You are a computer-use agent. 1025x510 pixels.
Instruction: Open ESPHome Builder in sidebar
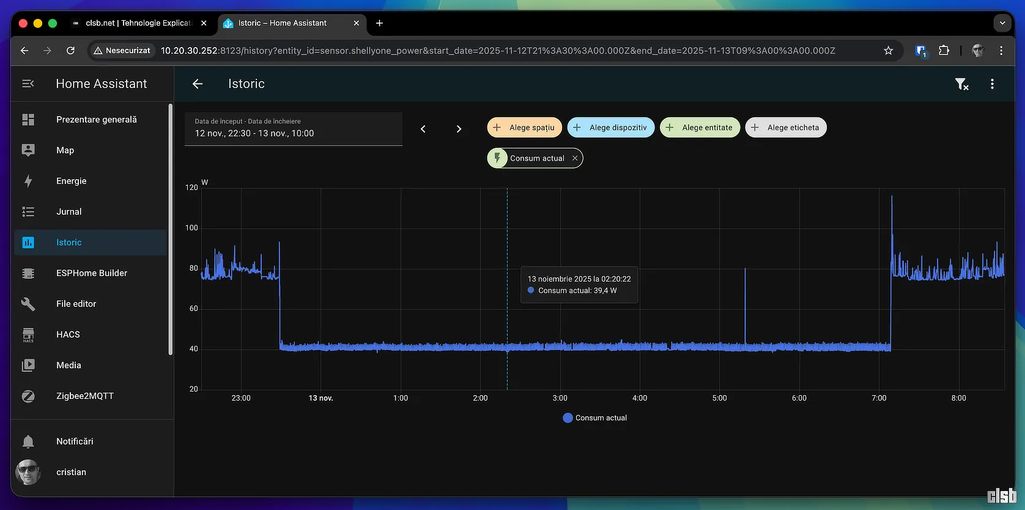[x=92, y=273]
